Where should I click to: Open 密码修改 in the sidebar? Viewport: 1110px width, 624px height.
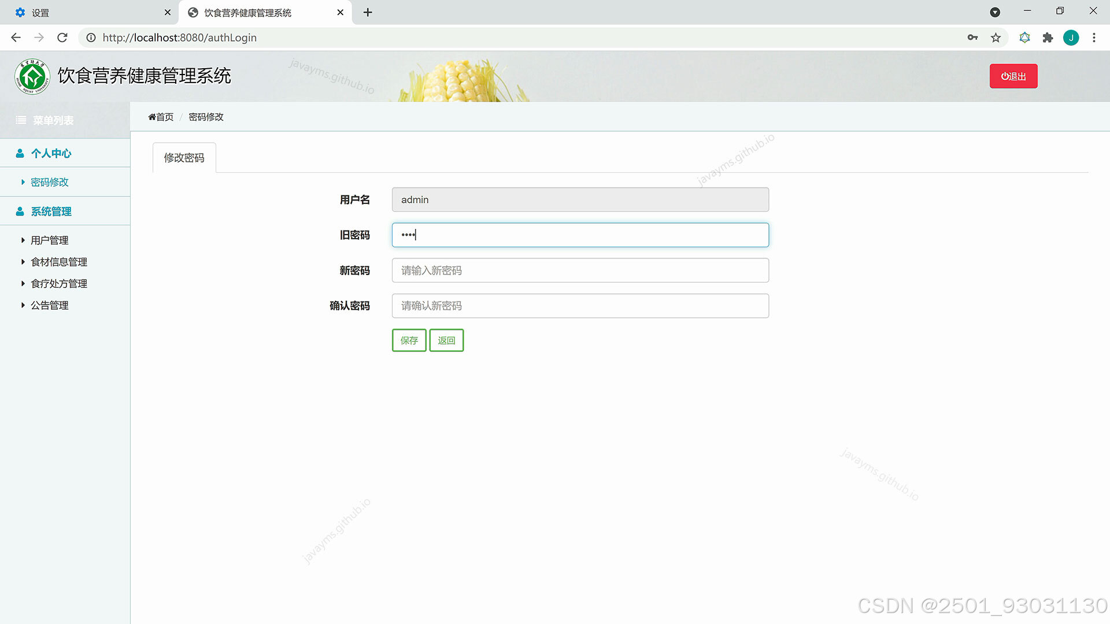(49, 182)
